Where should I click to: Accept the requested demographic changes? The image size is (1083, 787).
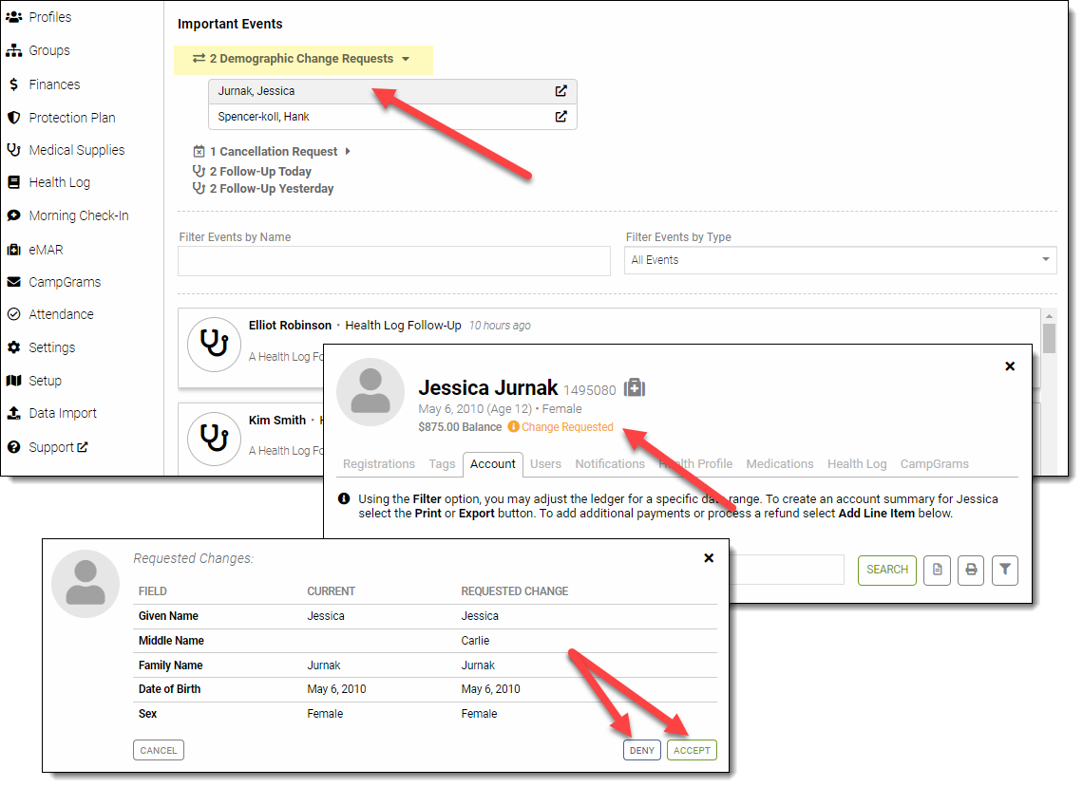[691, 750]
